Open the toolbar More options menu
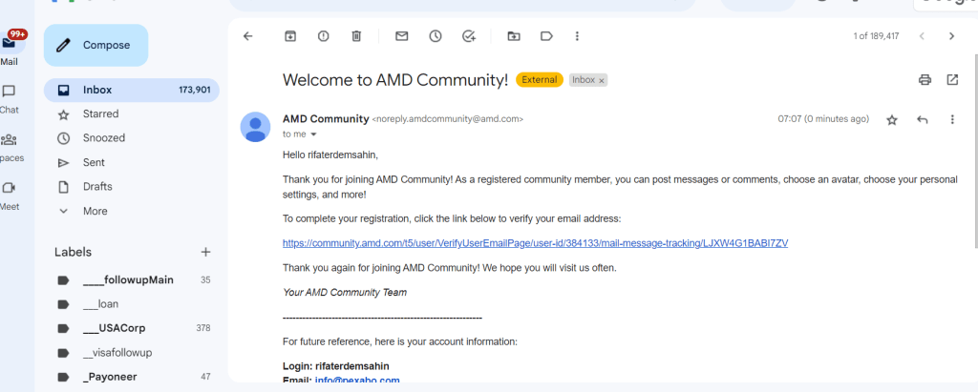This screenshot has height=392, width=978. click(577, 36)
